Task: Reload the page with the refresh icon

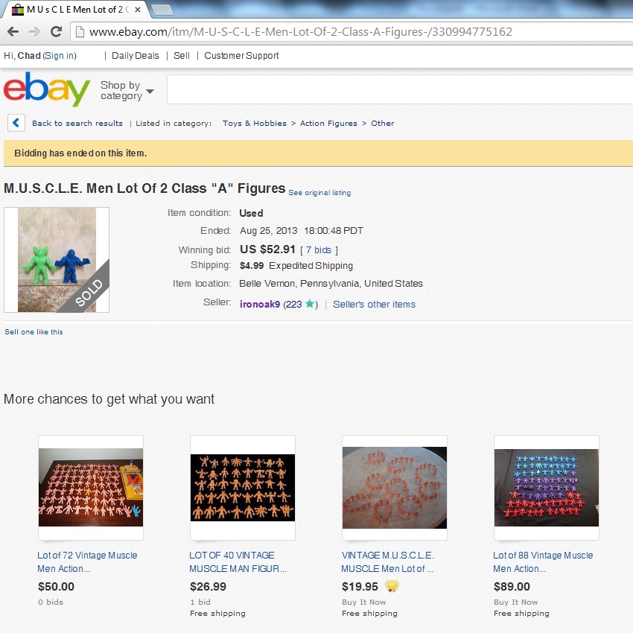Action: (56, 31)
